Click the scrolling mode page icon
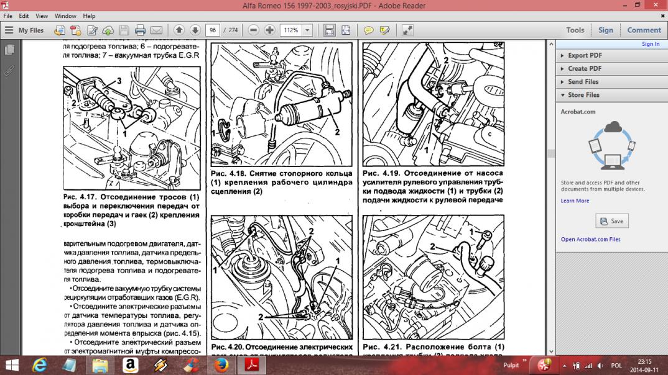The height and width of the screenshot is (375, 668). 329,30
